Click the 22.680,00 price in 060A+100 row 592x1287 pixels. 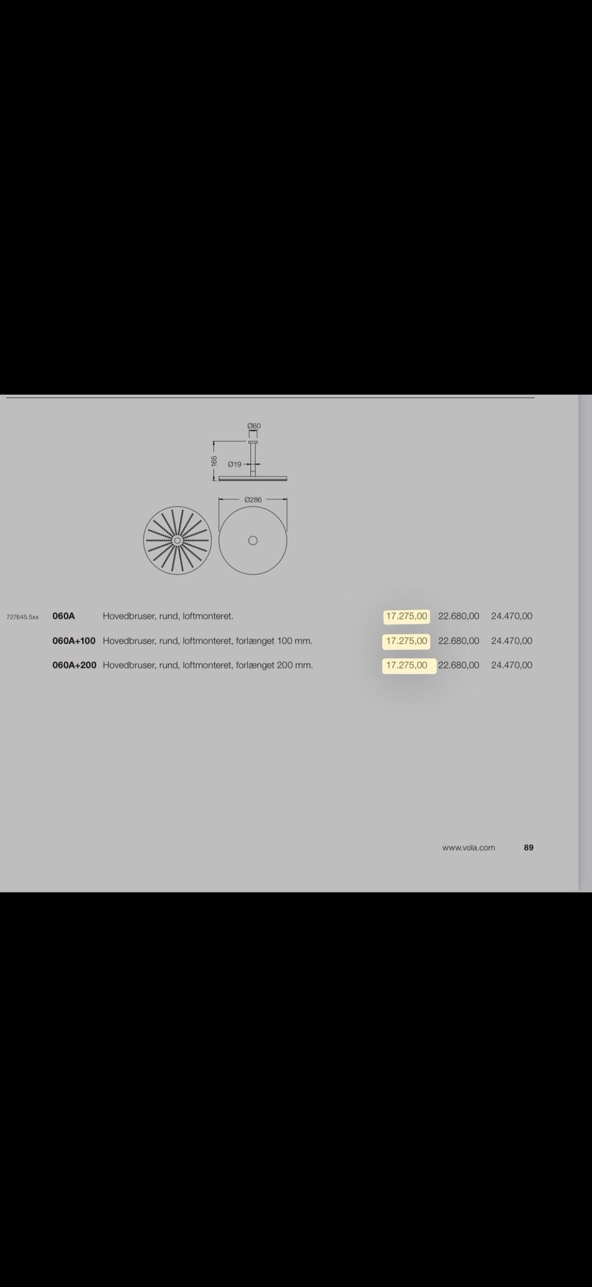point(458,641)
